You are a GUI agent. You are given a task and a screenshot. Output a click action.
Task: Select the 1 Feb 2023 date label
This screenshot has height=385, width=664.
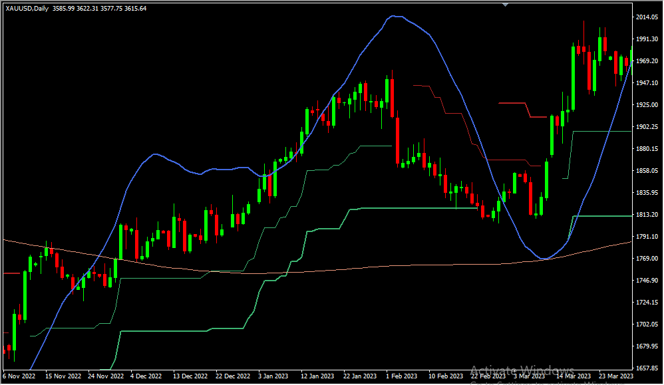click(403, 376)
